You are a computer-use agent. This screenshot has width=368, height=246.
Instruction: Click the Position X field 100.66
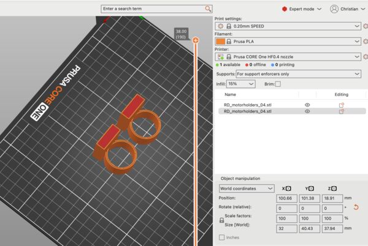(286, 198)
